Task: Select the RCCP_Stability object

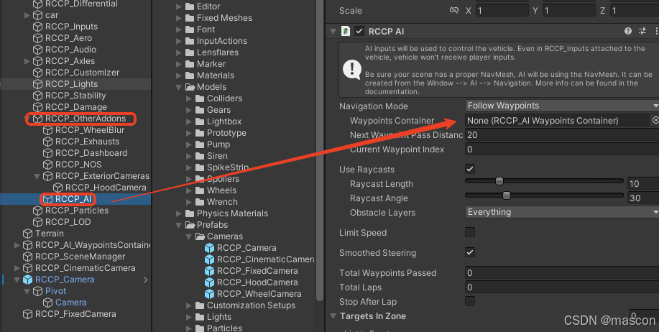Action: pos(70,96)
